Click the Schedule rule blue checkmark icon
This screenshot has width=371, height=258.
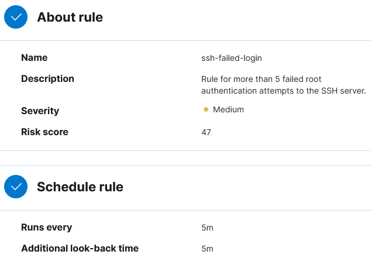tap(16, 187)
